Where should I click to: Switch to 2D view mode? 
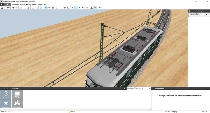(x=49, y=8)
